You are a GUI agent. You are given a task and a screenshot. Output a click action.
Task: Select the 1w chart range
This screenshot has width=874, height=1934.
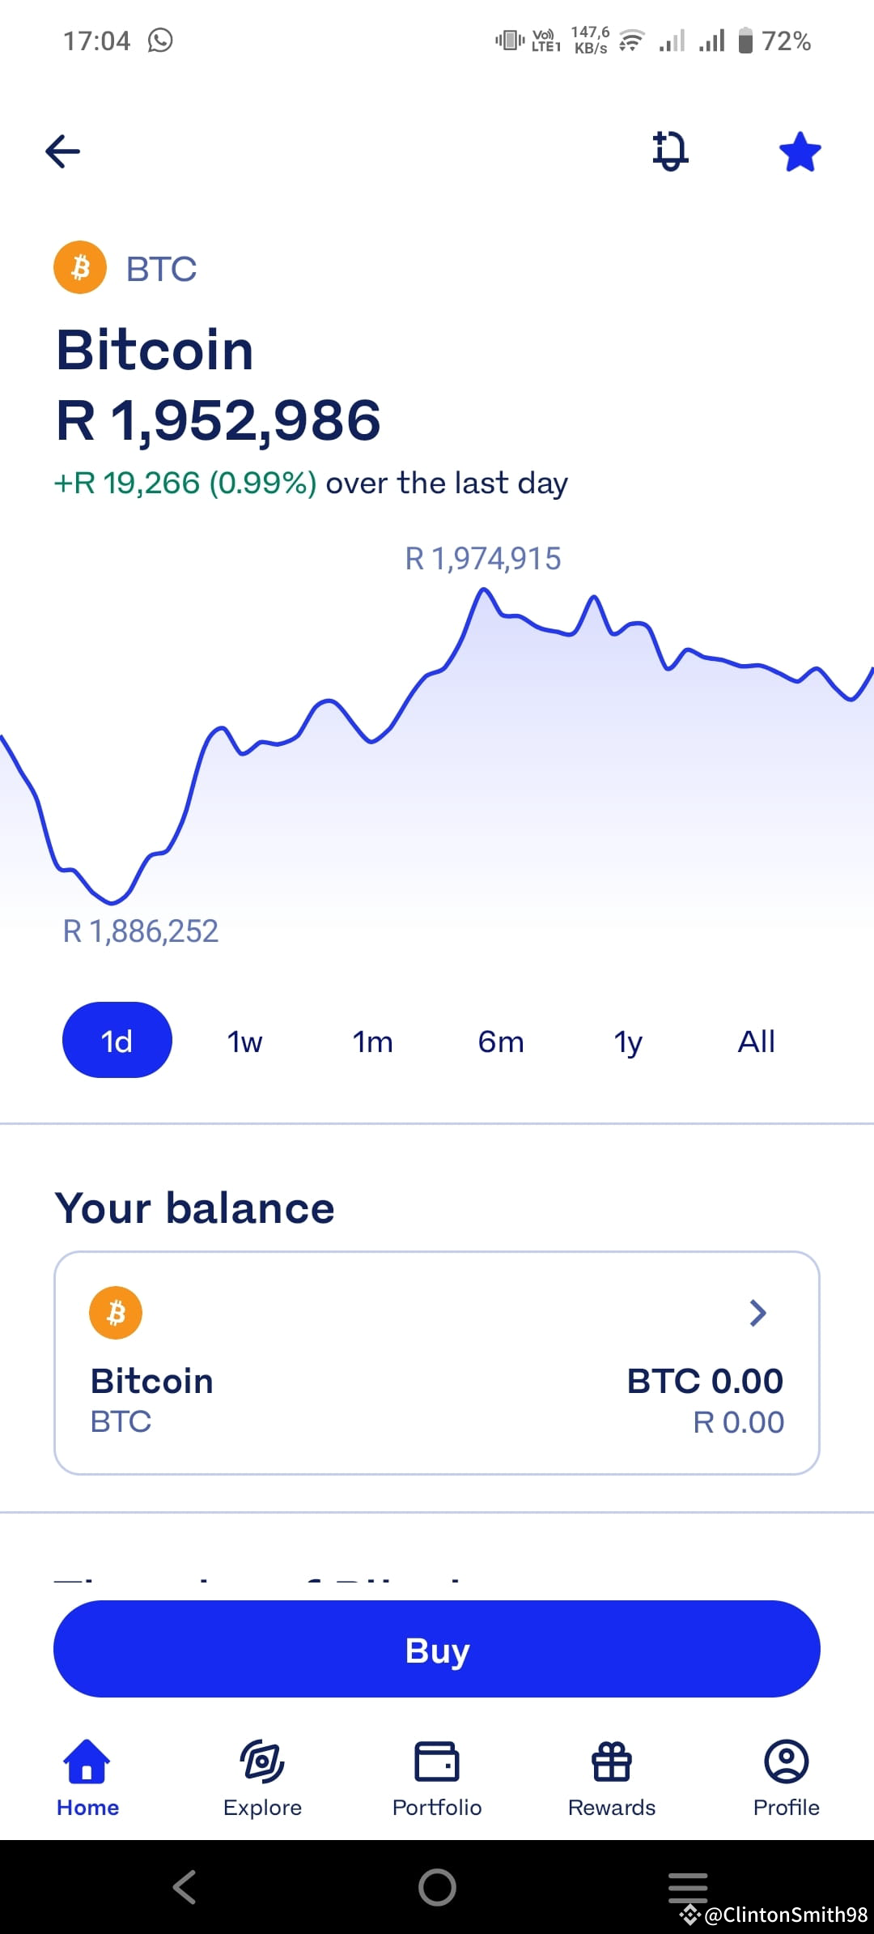pyautogui.click(x=244, y=1042)
